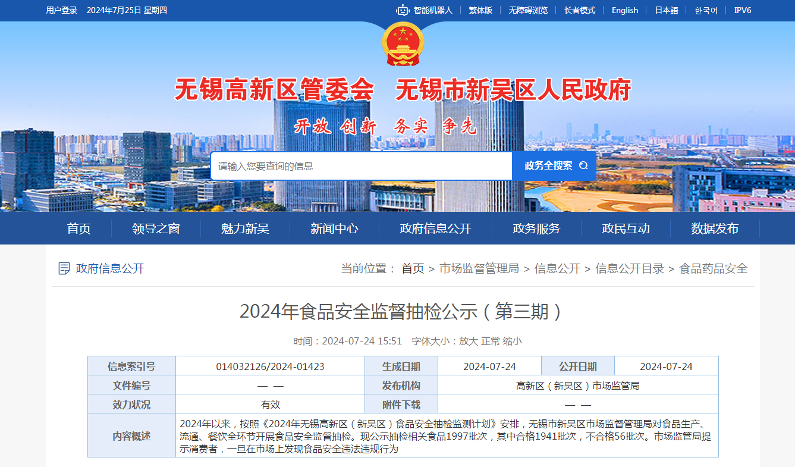Open 数据发布 navigation item

pyautogui.click(x=715, y=228)
